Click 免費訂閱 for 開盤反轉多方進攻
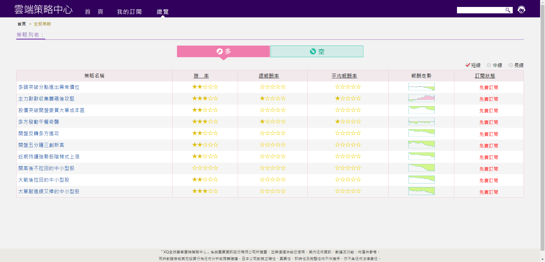This screenshot has width=545, height=262. pyautogui.click(x=489, y=134)
